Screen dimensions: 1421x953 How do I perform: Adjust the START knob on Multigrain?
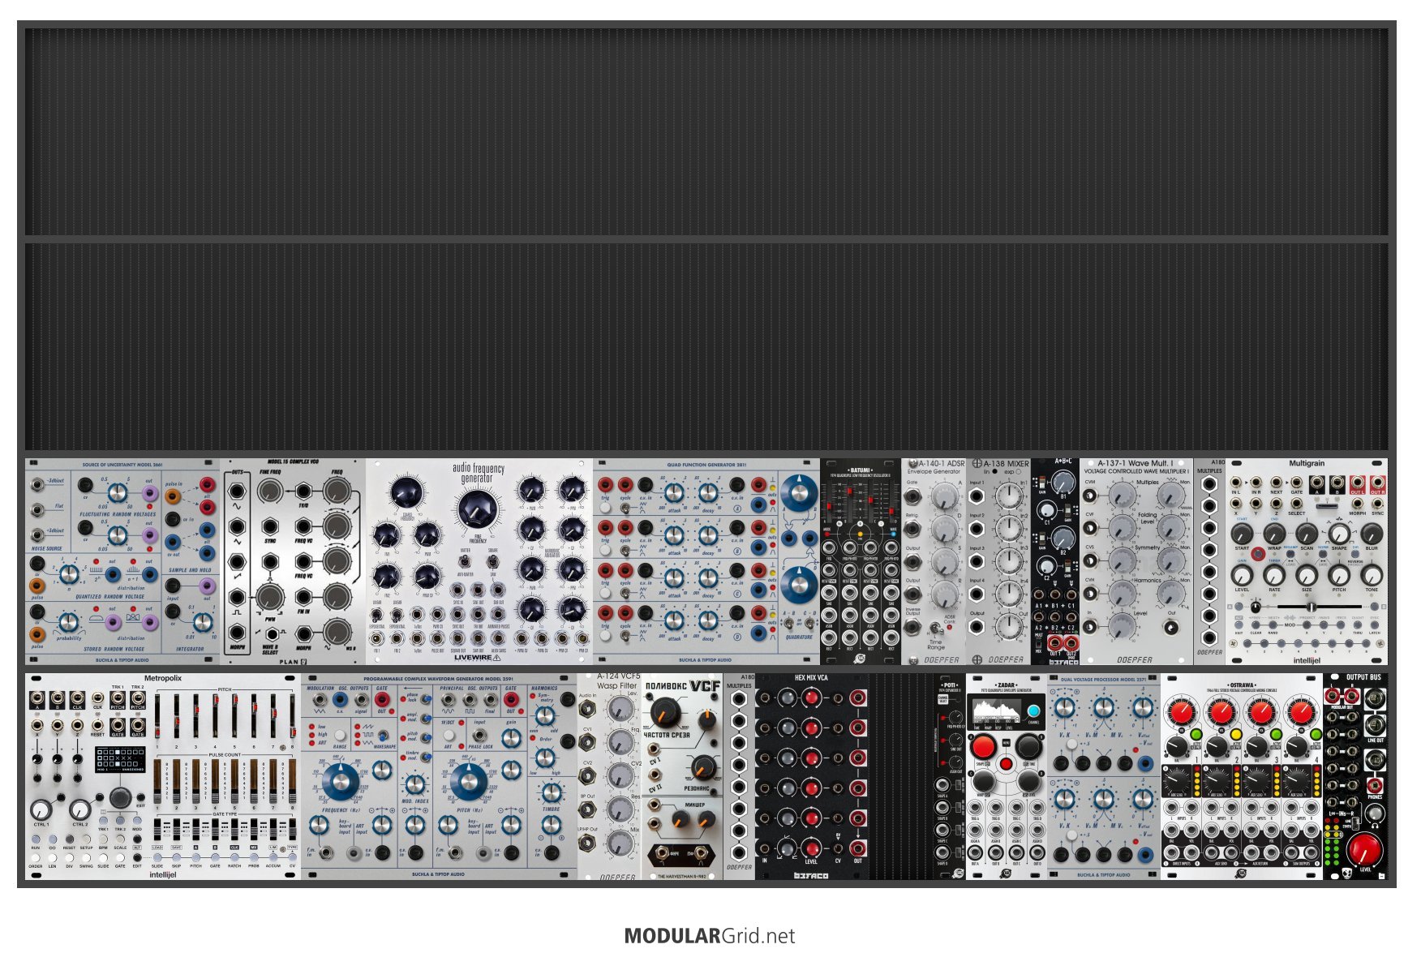point(1242,533)
